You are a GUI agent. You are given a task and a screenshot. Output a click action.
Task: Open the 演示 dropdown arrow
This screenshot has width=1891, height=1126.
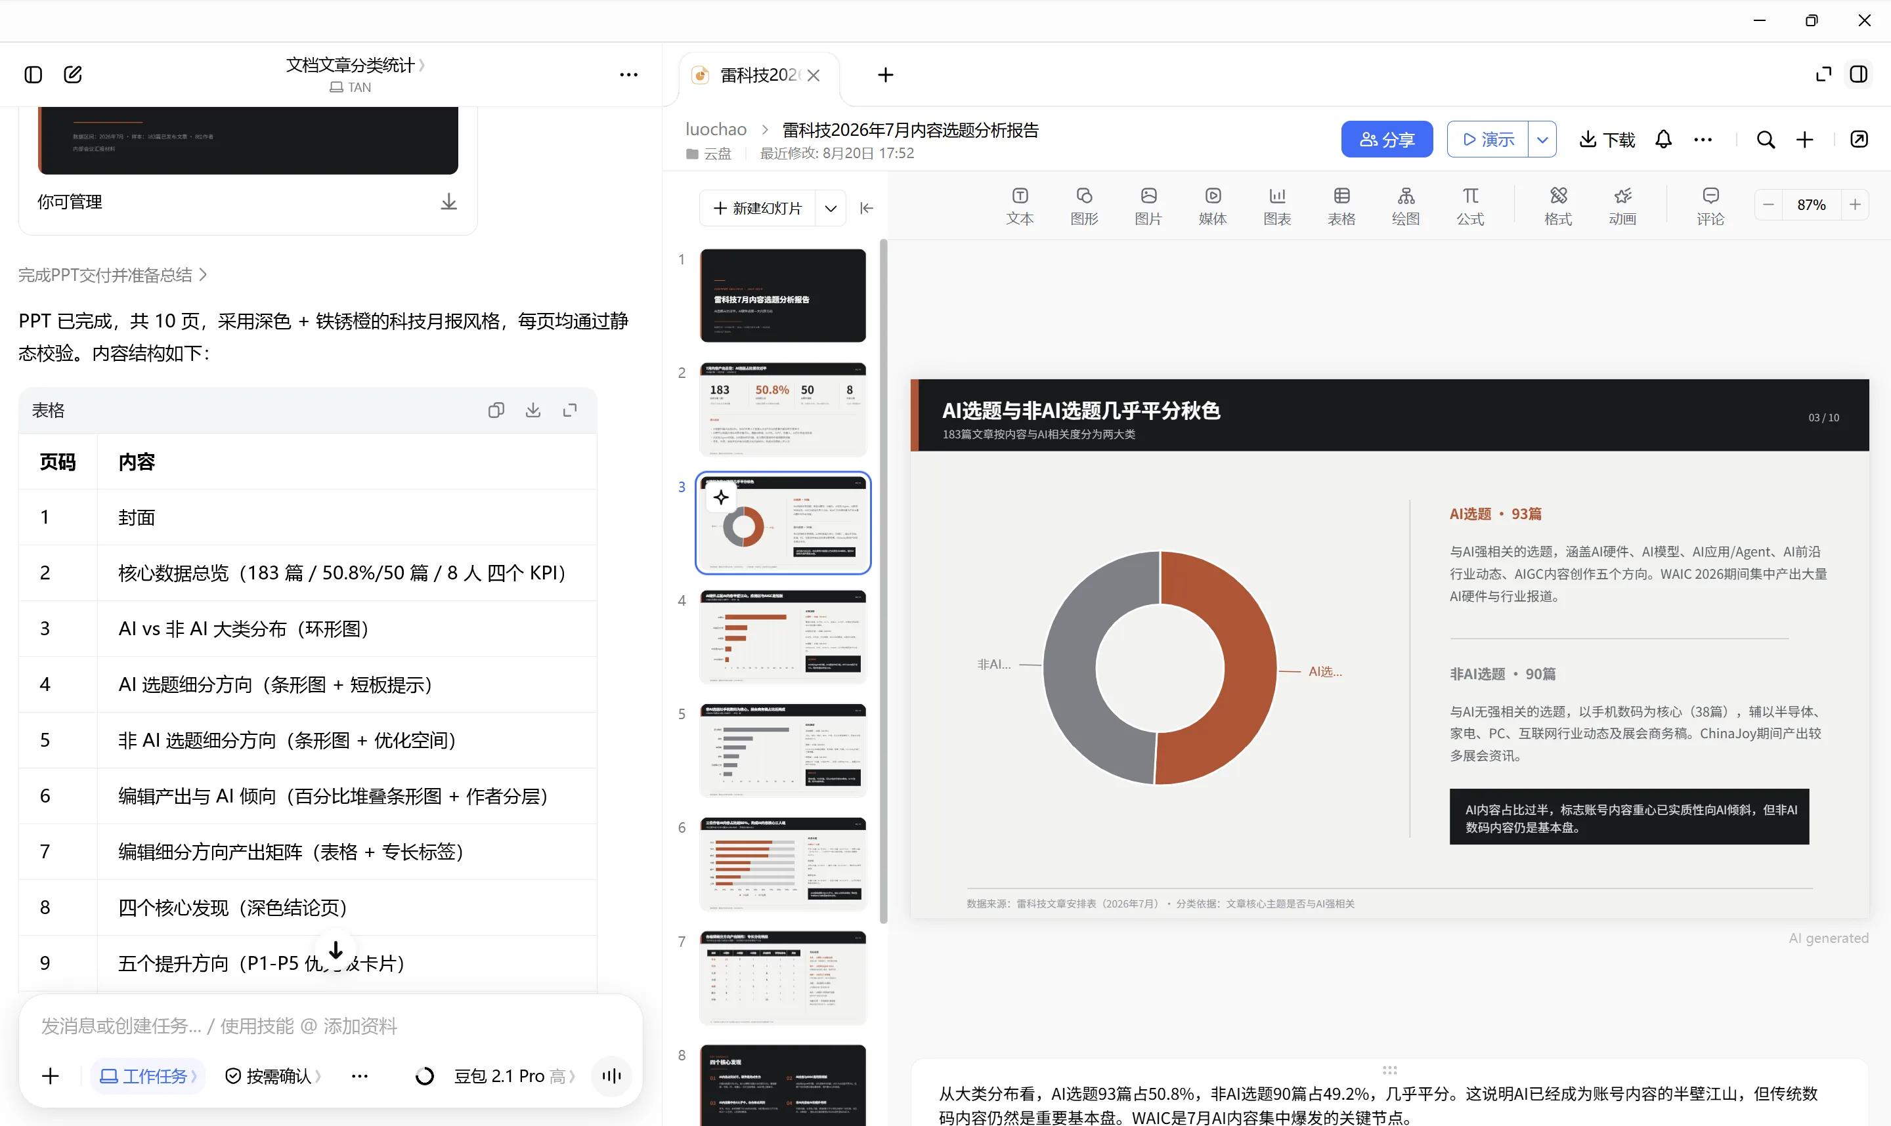coord(1542,140)
